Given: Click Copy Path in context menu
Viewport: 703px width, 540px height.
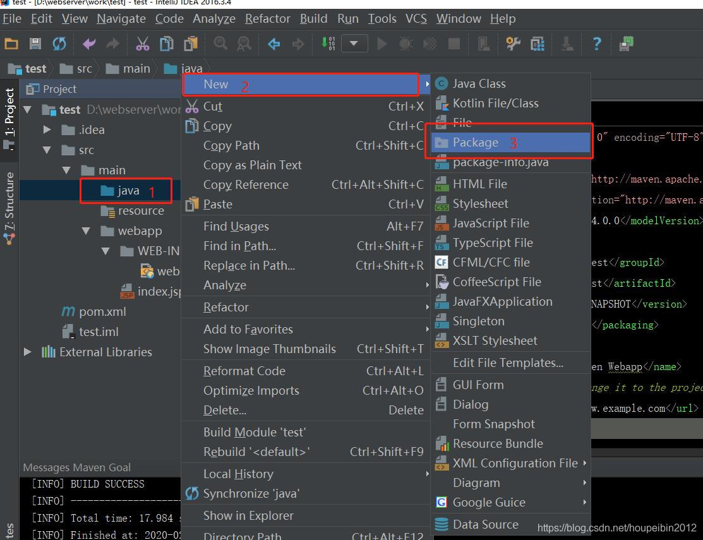Looking at the screenshot, I should click(306, 146).
